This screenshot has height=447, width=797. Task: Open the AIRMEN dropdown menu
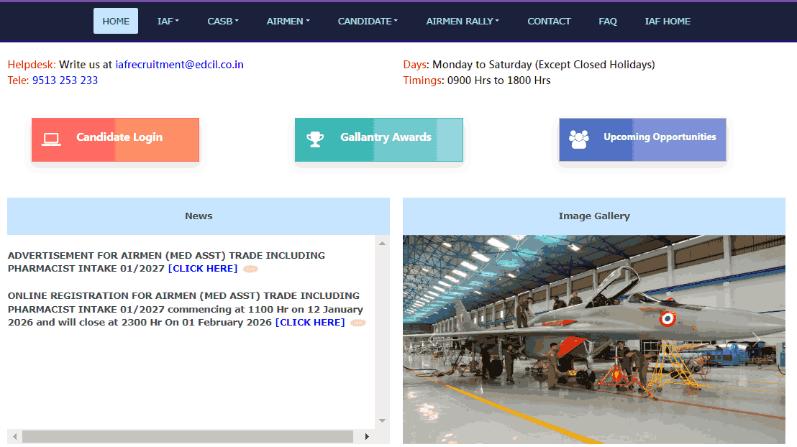point(288,21)
